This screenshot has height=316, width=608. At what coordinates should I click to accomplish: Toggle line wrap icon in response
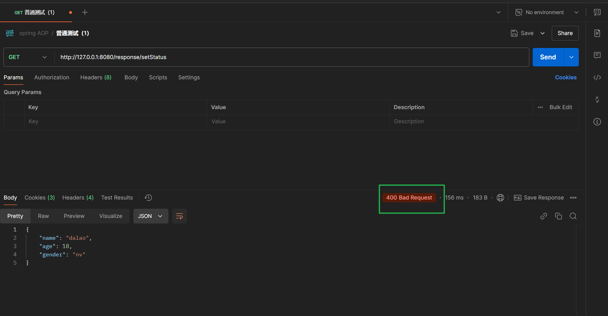tap(180, 216)
